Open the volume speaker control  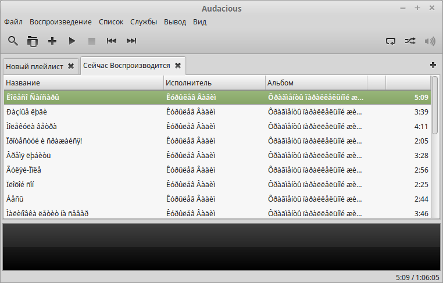coord(430,41)
